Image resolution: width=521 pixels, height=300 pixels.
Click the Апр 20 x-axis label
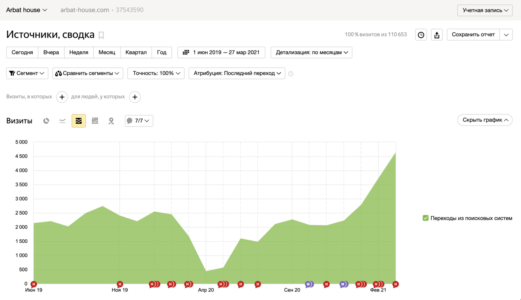pyautogui.click(x=206, y=290)
